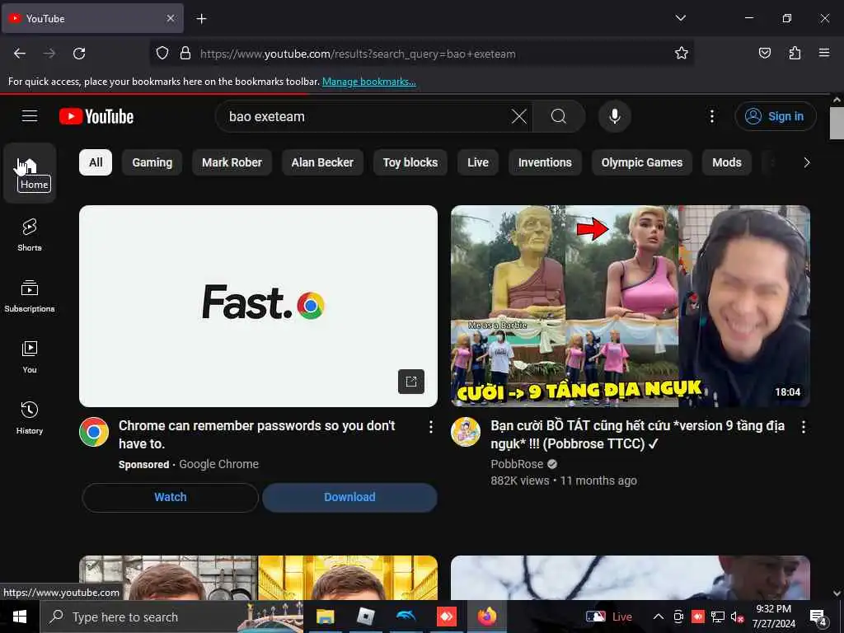Screen dimensions: 844x633
Task: Open options menu for the PobbRose video
Action: pos(803,427)
